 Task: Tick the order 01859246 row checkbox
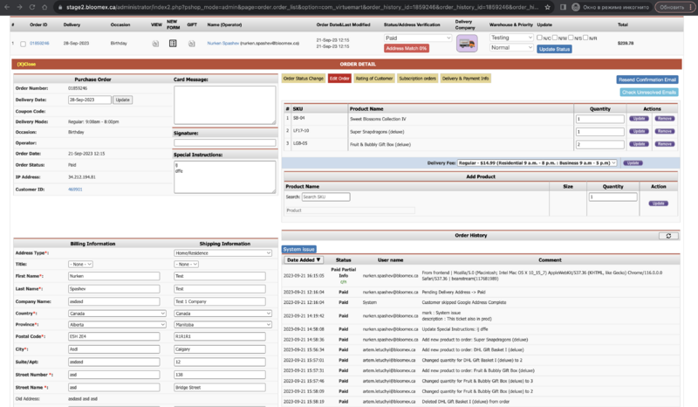coord(24,44)
